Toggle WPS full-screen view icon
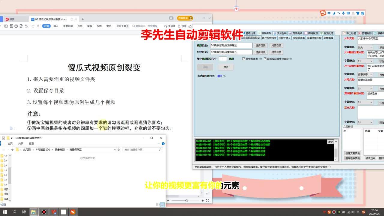The height and width of the screenshot is (216, 384). (208, 200)
